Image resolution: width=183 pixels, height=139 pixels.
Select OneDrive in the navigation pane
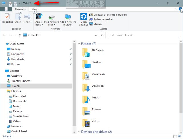click(x=17, y=76)
